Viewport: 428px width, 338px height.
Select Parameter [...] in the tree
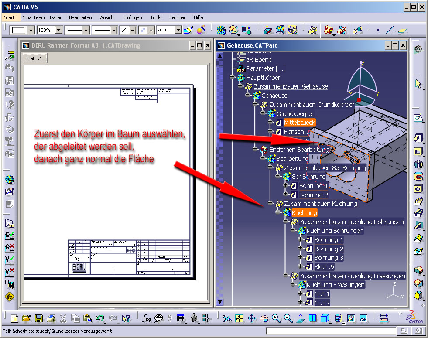[266, 68]
